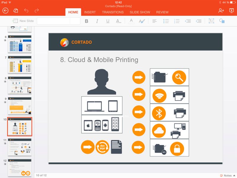Switch to the Insert tab
The height and width of the screenshot is (178, 237).
coord(90,12)
